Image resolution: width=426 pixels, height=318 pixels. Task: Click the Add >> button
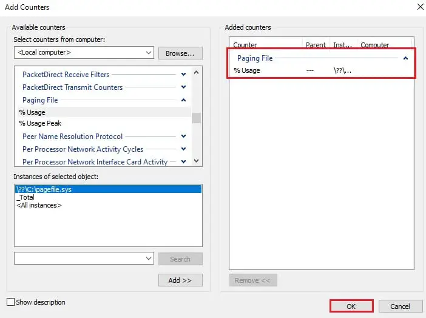(x=180, y=280)
